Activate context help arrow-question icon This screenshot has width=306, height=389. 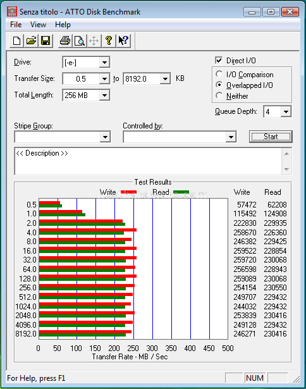pos(123,40)
